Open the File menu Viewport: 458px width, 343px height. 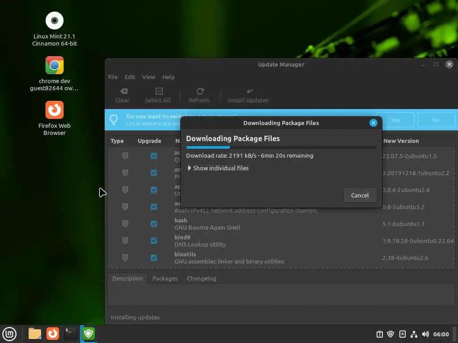point(113,77)
